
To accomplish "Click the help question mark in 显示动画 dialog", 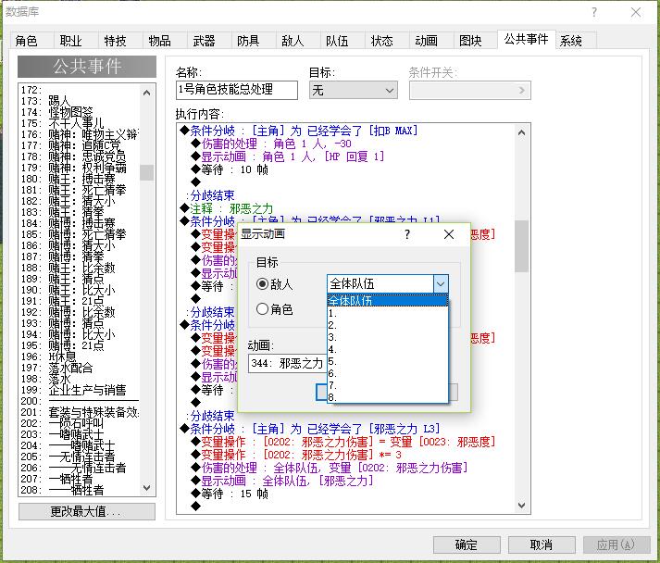I will 407,234.
